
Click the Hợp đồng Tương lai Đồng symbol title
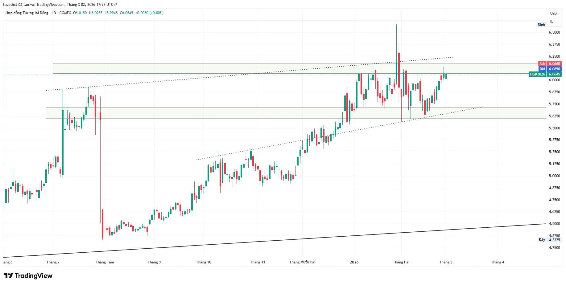[27, 13]
